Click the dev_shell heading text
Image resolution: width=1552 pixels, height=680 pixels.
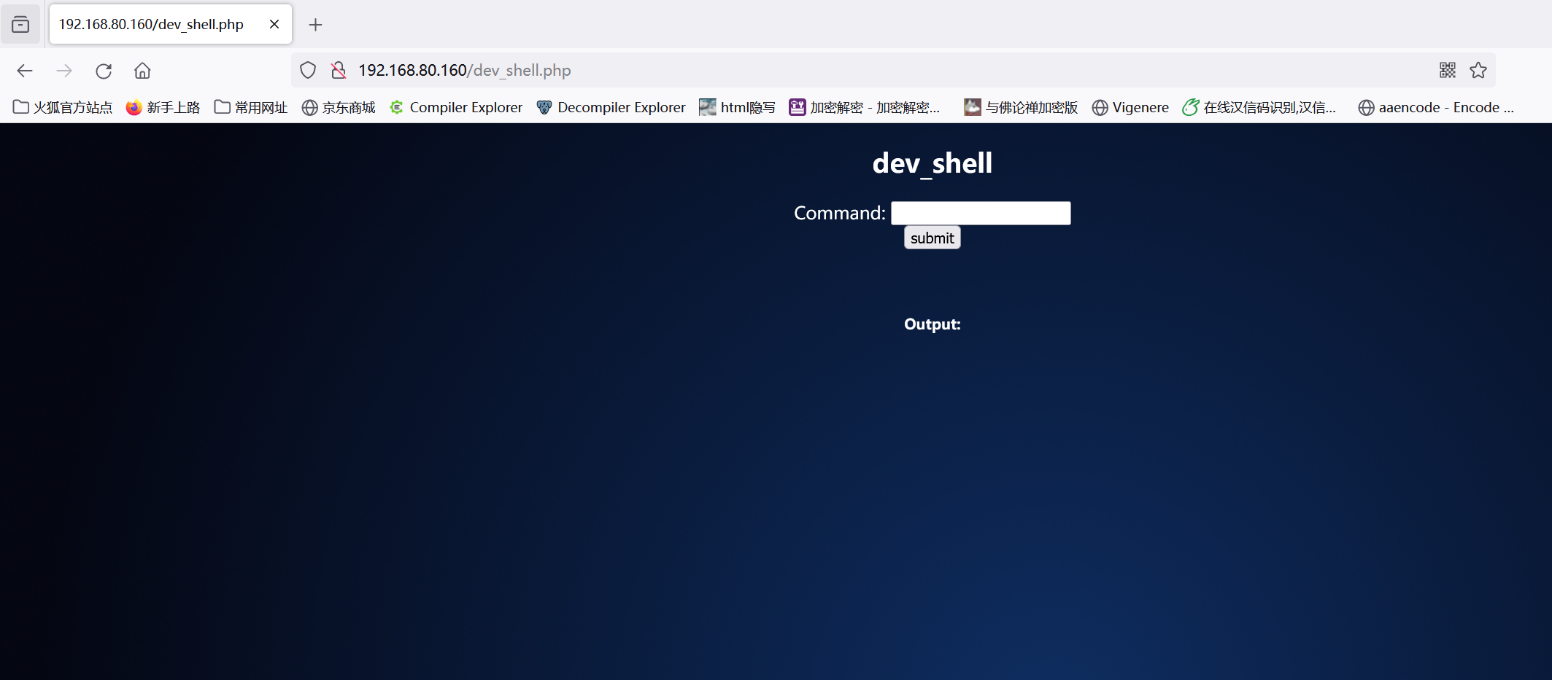pos(932,163)
